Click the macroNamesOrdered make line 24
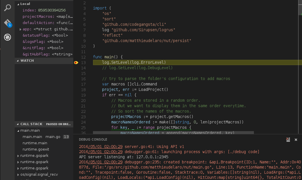The height and width of the screenshot is (180, 302). tap(177, 122)
